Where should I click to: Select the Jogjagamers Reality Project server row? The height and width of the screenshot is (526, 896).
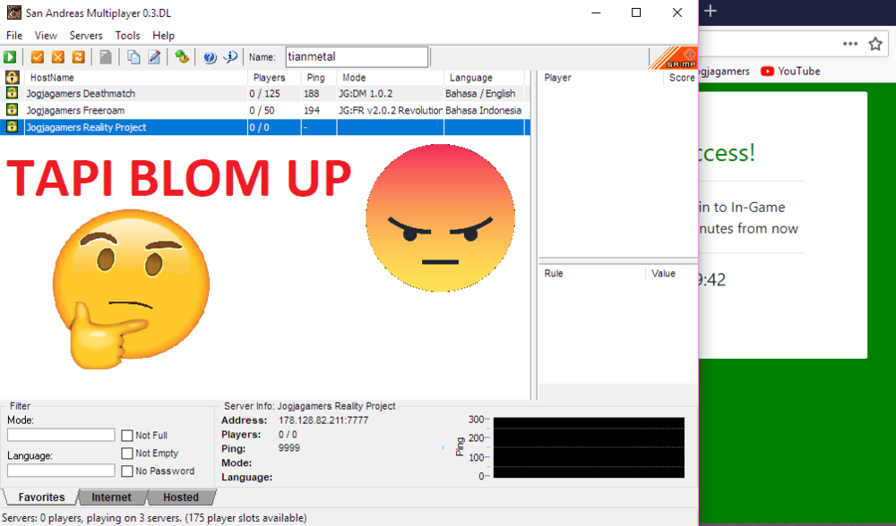coord(265,127)
